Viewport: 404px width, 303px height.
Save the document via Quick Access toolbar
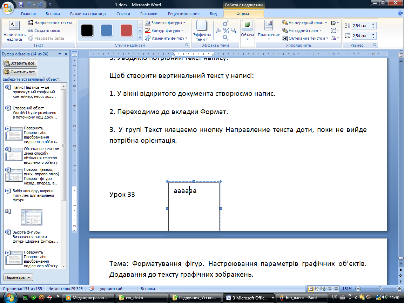click(x=21, y=5)
